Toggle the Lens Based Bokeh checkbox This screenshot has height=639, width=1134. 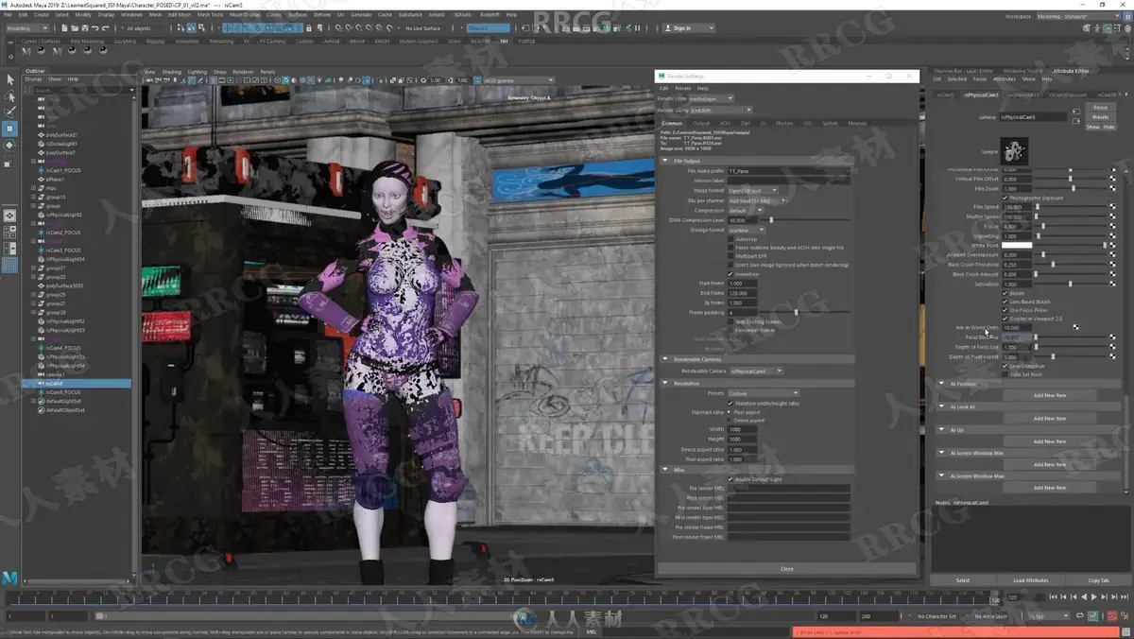click(1005, 302)
